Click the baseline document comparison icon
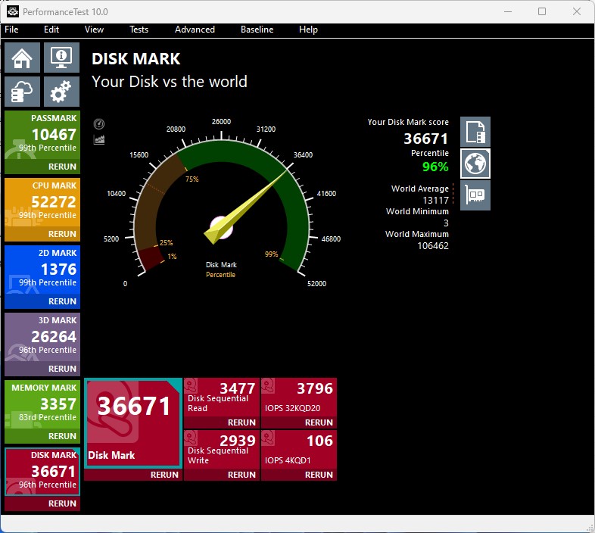This screenshot has height=533, width=595. click(475, 132)
